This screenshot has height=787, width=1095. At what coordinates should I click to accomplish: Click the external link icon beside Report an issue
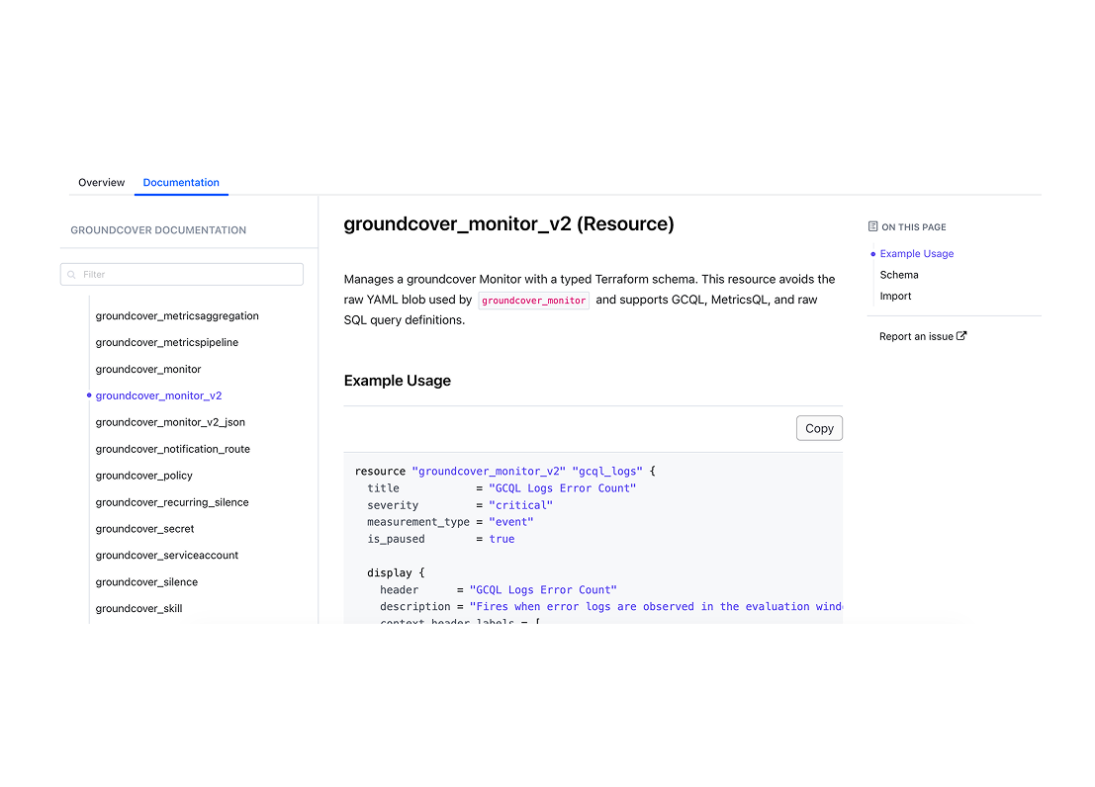(x=961, y=336)
